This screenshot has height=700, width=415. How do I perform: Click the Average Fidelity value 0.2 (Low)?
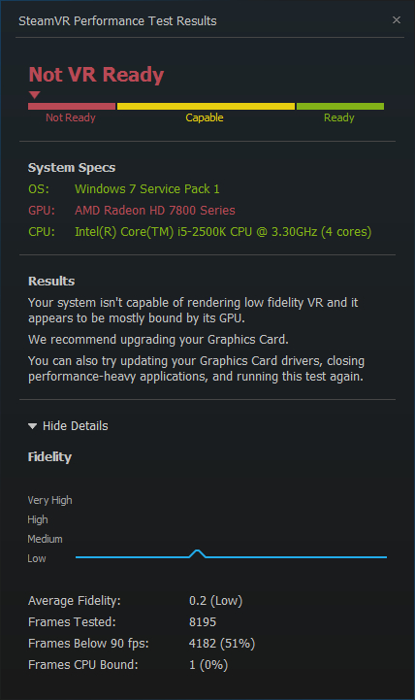216,601
